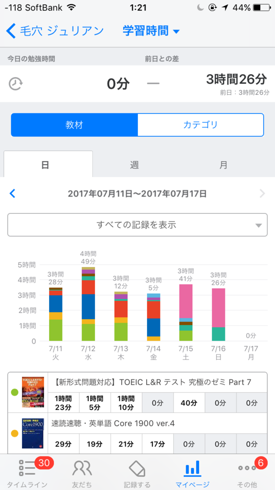Tap the pink segment of the 7/16 bar
275x490 pixels.
pos(219,308)
